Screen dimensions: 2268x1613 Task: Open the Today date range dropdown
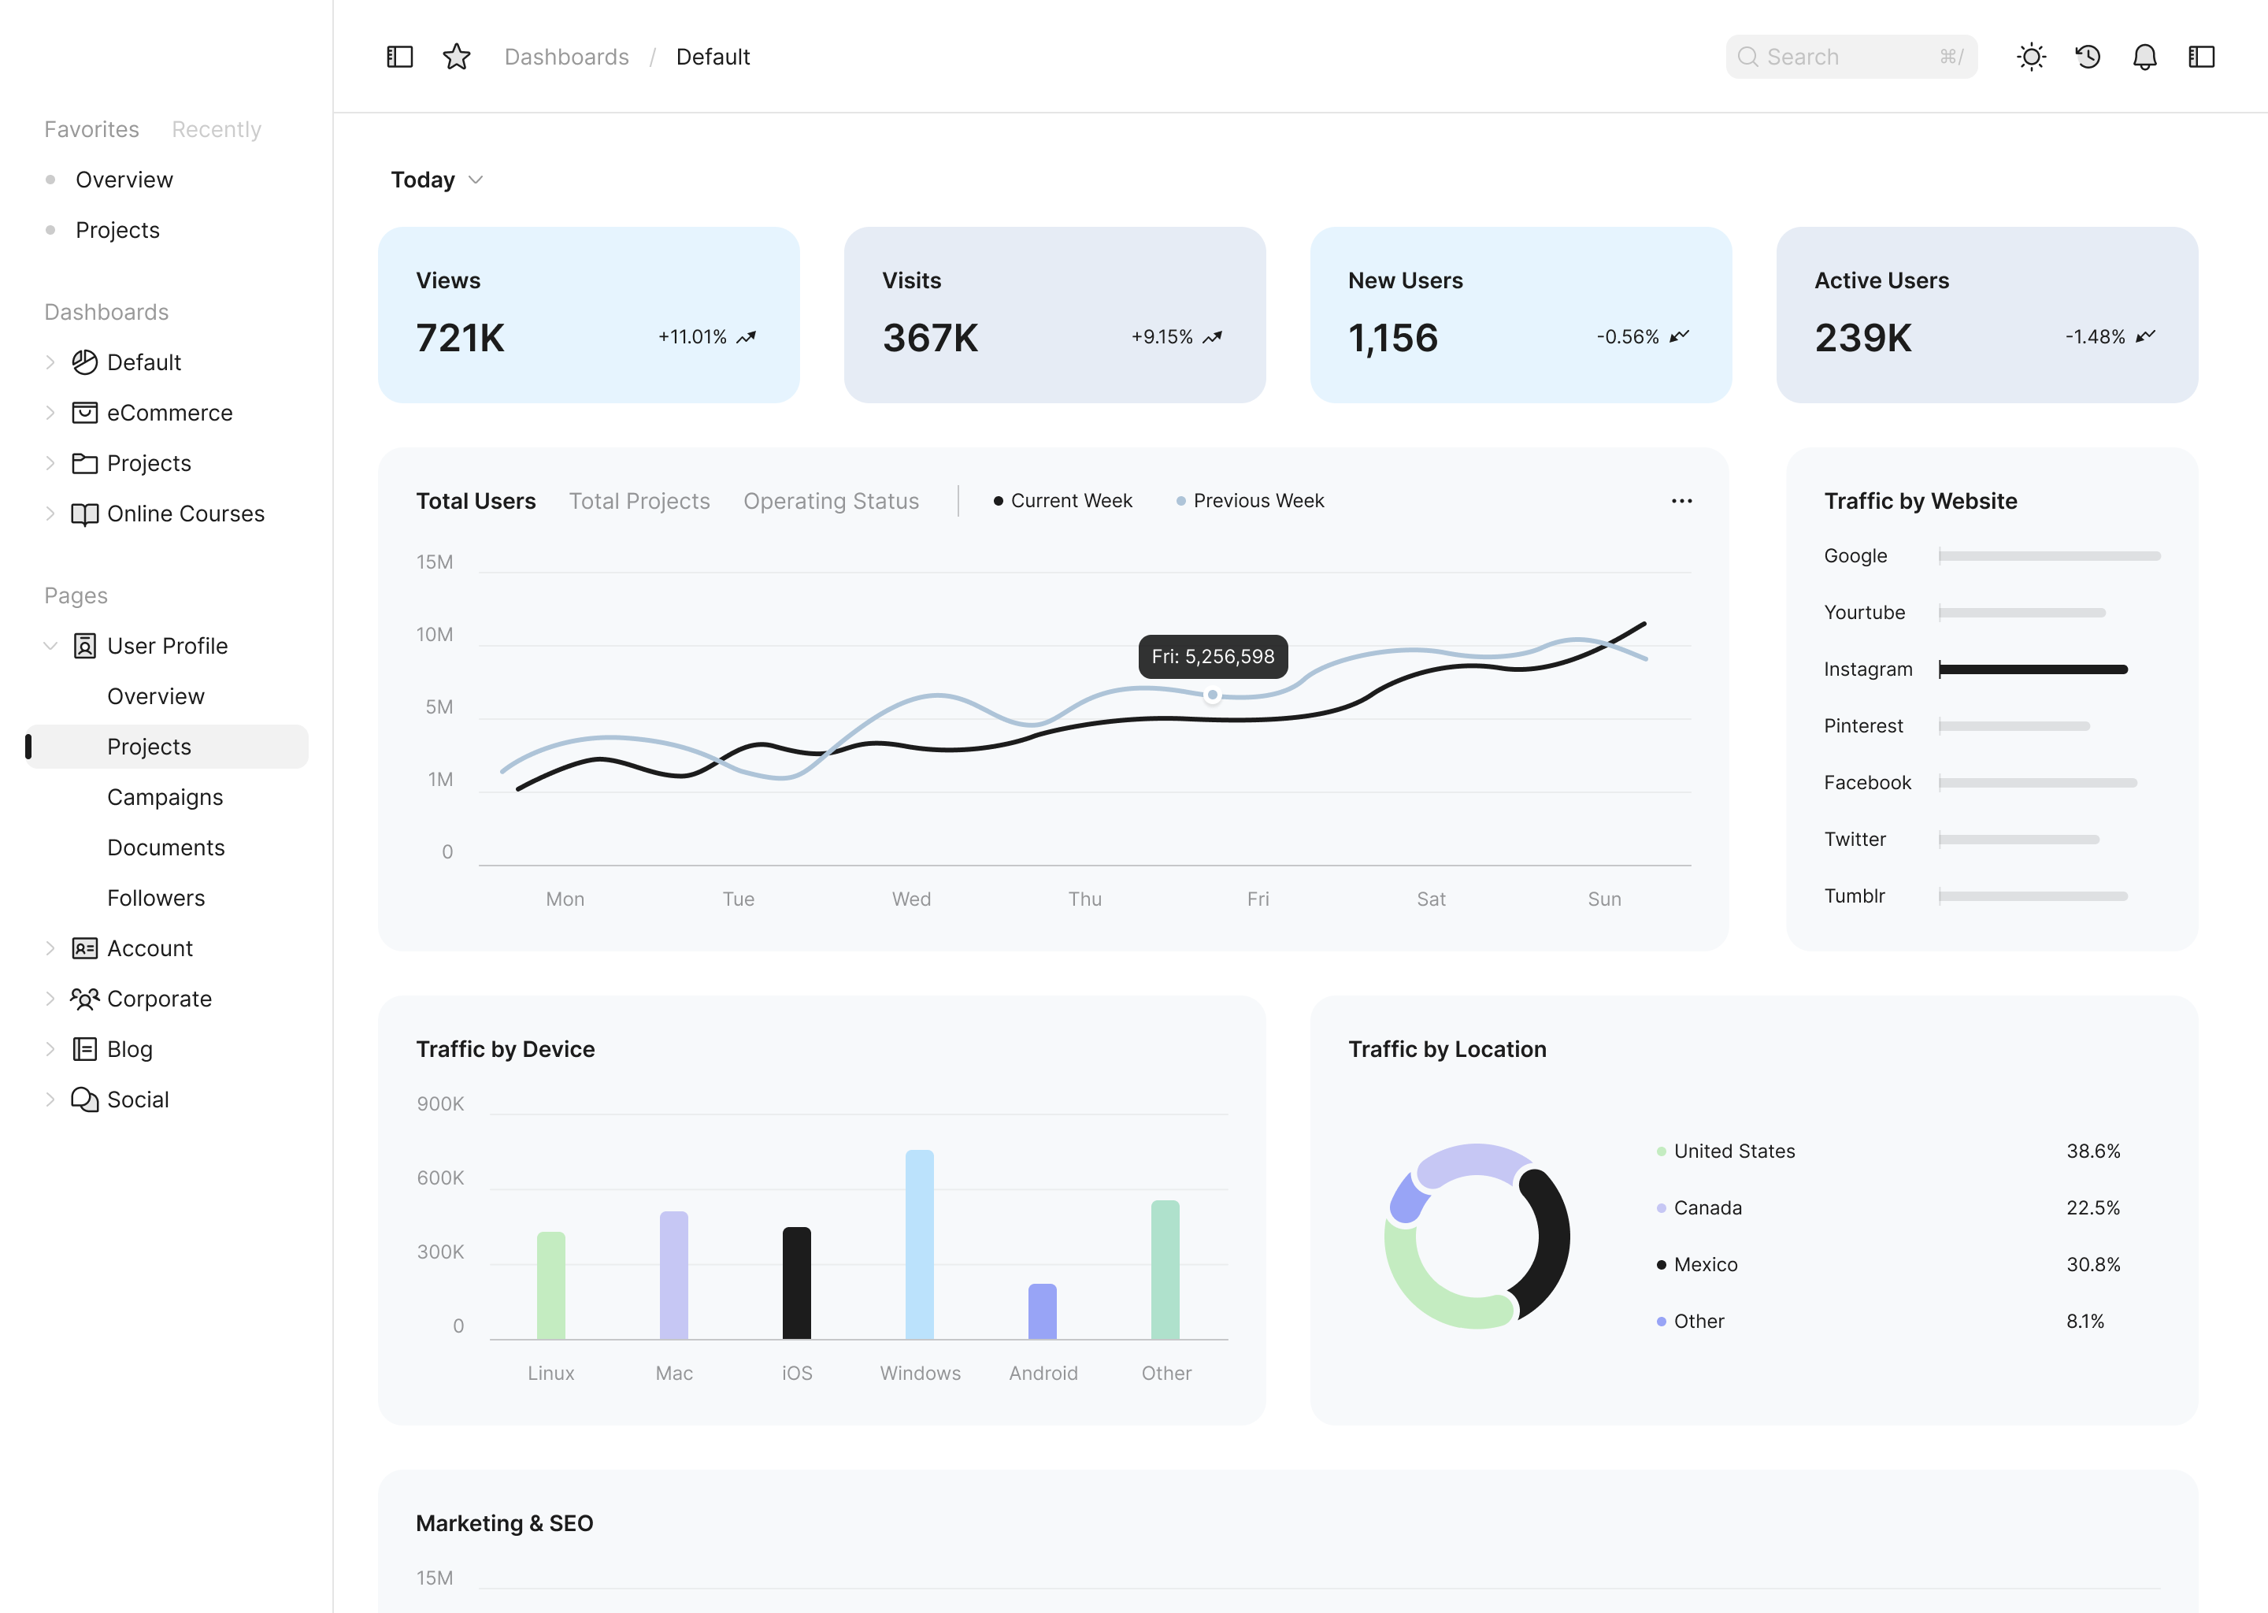point(436,180)
